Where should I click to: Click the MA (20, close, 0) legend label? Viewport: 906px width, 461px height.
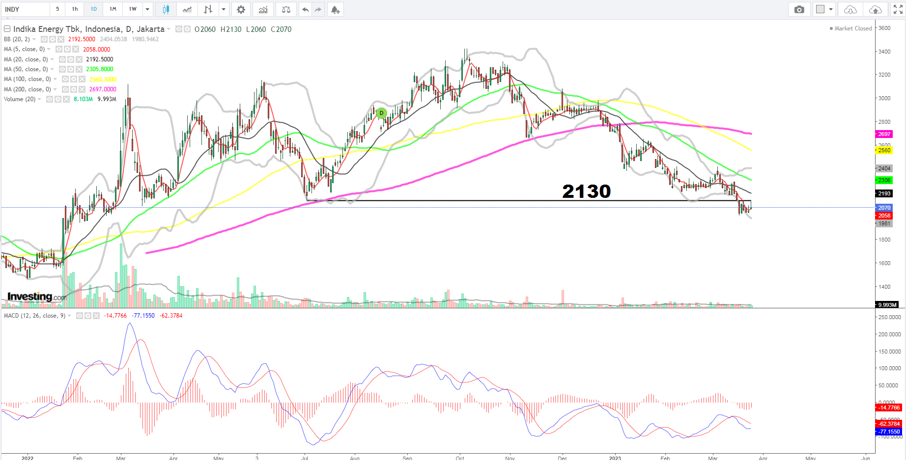(x=26, y=59)
